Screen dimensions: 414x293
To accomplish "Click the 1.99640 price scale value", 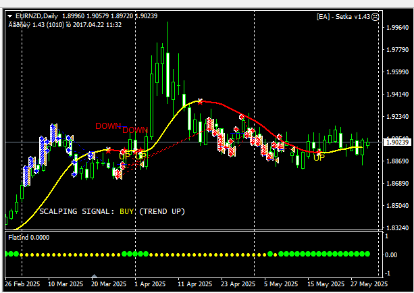I will click(397, 28).
